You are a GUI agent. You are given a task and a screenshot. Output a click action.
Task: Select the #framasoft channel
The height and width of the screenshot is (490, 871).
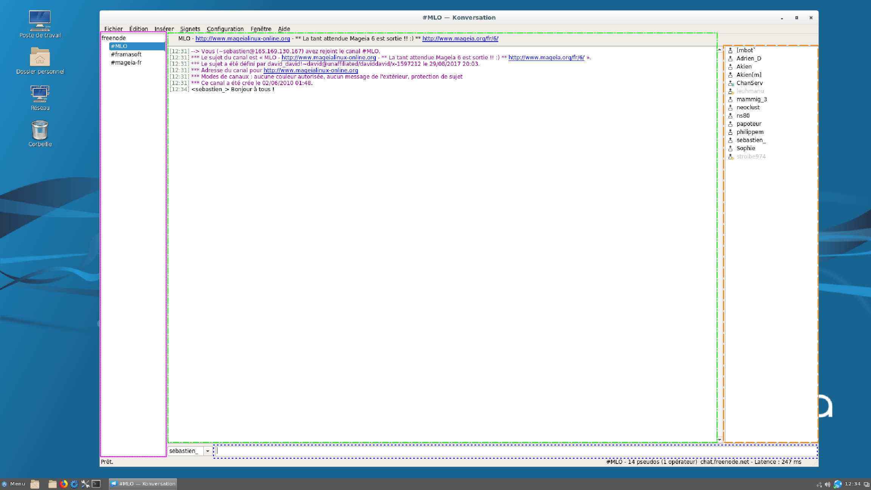tap(126, 54)
